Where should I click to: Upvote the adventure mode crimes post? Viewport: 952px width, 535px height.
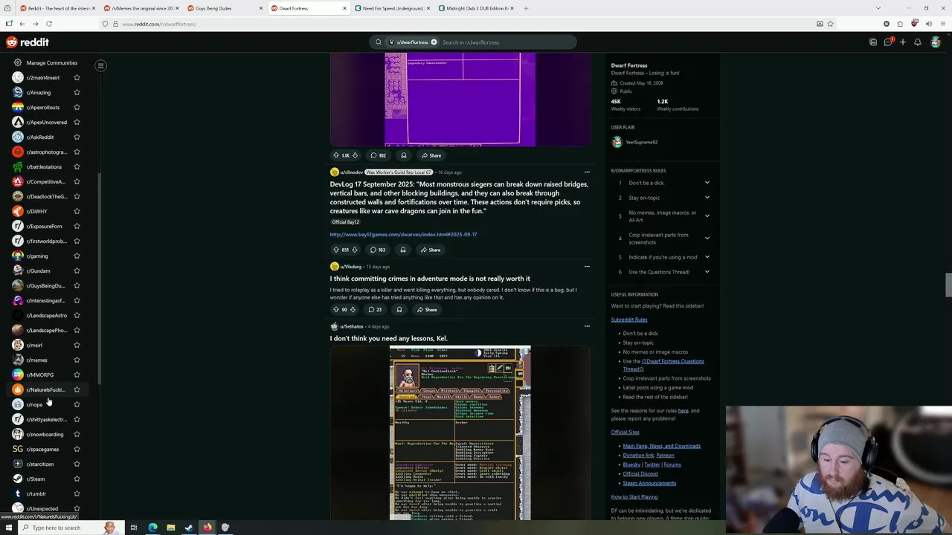click(x=335, y=309)
